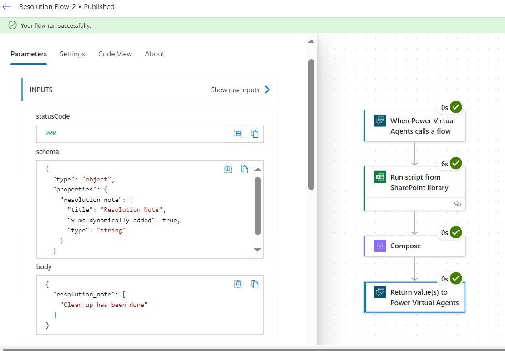Copy the statusCode value to clipboard

(x=255, y=133)
